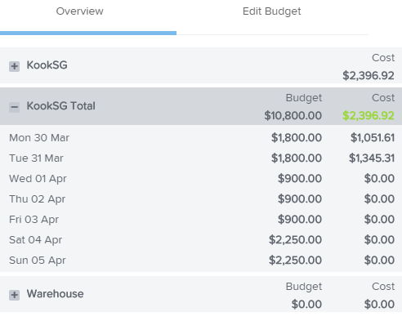Click the $10,800.00 total budget value
Viewport: 402px width, 321px height.
[x=293, y=116]
